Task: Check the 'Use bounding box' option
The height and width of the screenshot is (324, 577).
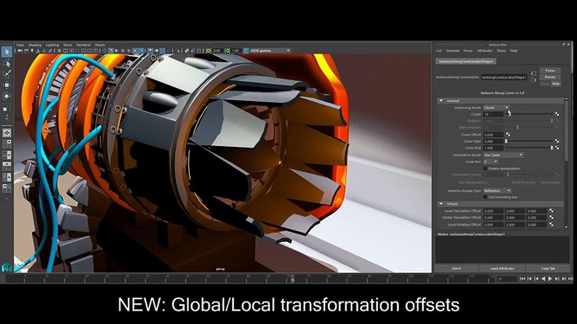Action: tap(485, 197)
